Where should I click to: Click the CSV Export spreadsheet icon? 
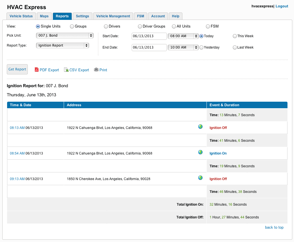coord(66,70)
